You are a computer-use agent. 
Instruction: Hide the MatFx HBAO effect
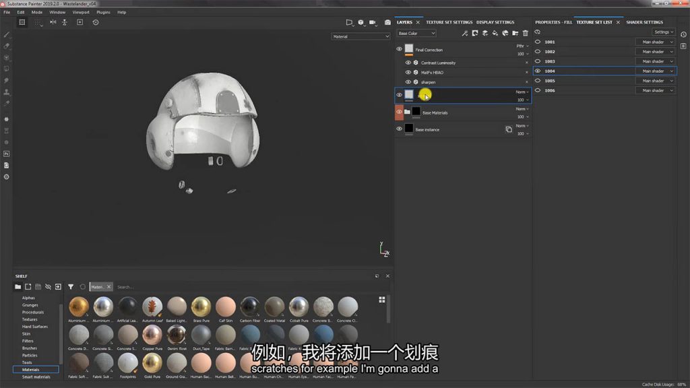(408, 73)
